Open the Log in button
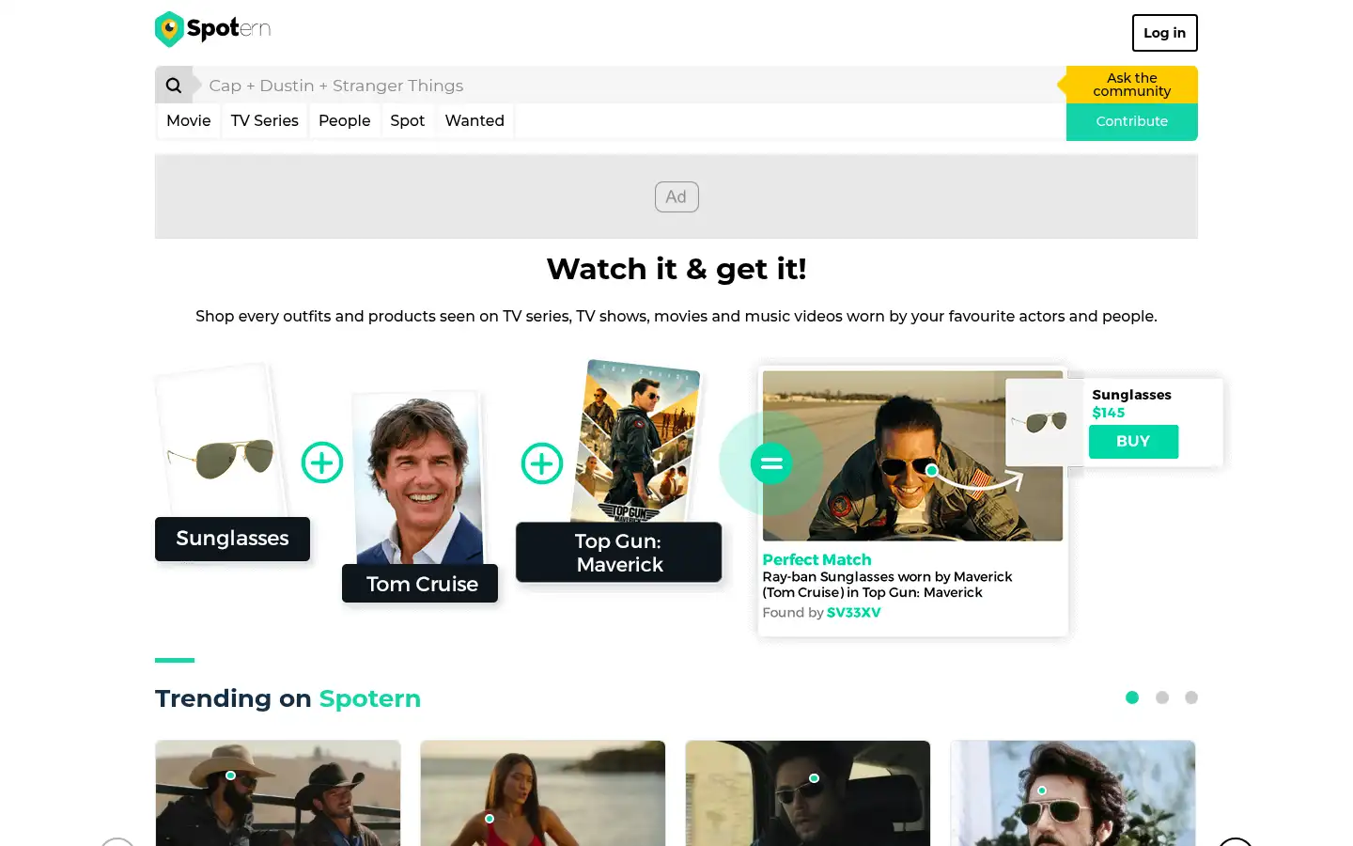 pos(1165,33)
